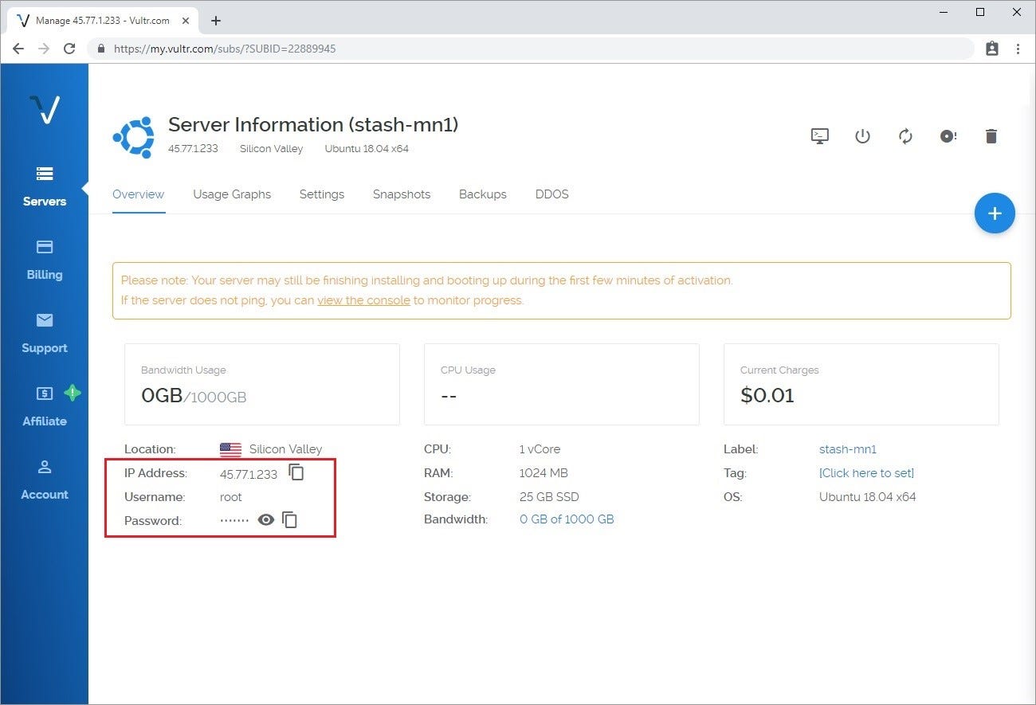Click '[Click here to set]' tag link
Viewport: 1036px width, 705px height.
[x=866, y=473]
